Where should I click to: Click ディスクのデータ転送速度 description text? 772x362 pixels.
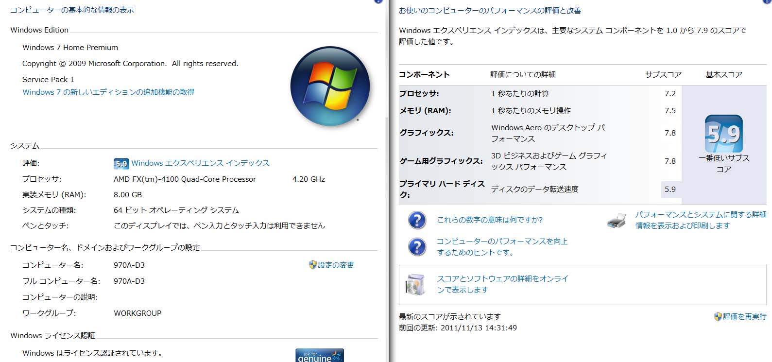tap(534, 190)
